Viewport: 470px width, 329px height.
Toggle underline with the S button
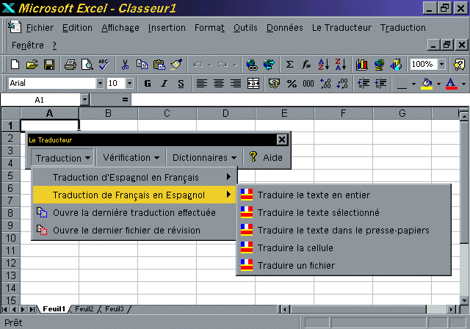pyautogui.click(x=181, y=83)
